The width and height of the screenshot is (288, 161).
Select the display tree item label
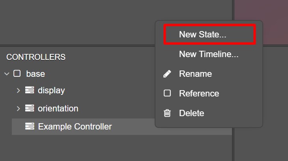point(51,91)
